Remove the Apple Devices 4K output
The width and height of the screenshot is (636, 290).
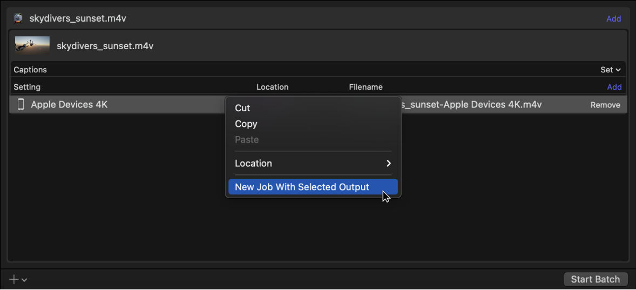[605, 105]
